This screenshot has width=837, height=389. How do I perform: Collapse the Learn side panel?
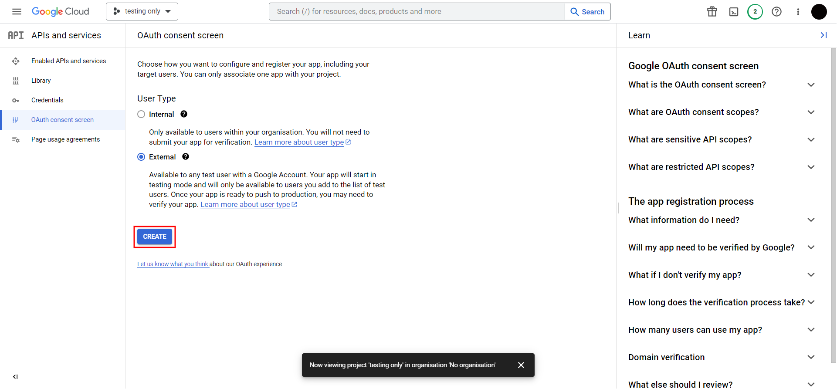click(x=823, y=35)
